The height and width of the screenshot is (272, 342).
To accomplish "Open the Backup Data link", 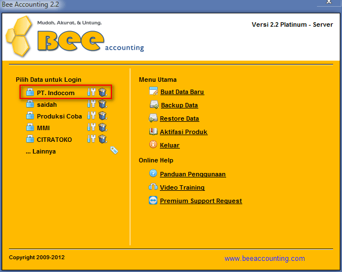I will click(179, 105).
